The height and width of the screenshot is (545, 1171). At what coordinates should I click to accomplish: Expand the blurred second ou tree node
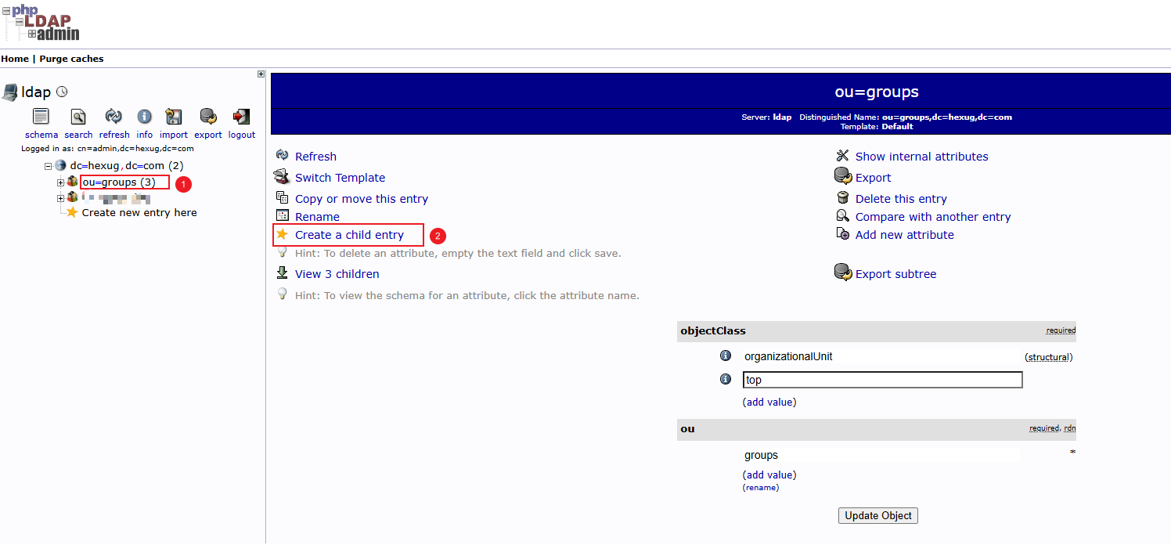coord(60,198)
